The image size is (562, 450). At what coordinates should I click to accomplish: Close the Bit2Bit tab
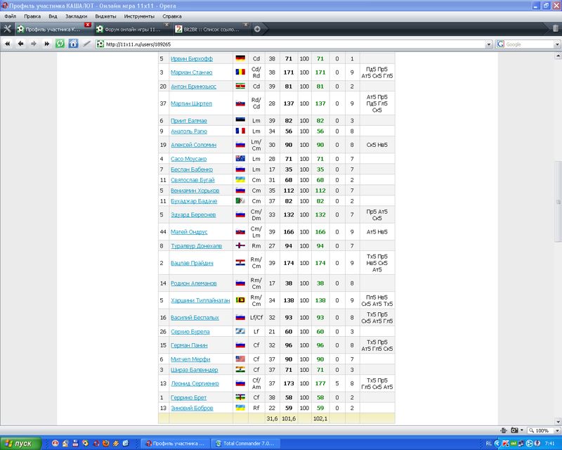pyautogui.click(x=247, y=25)
